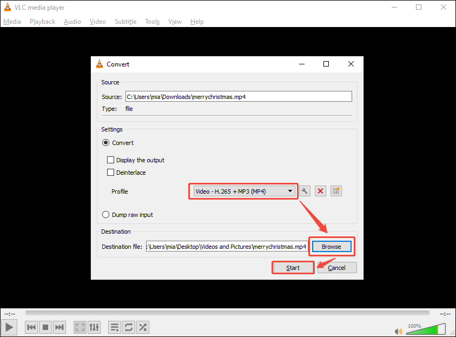Create a new profile icon
456x337 pixels.
pyautogui.click(x=336, y=191)
